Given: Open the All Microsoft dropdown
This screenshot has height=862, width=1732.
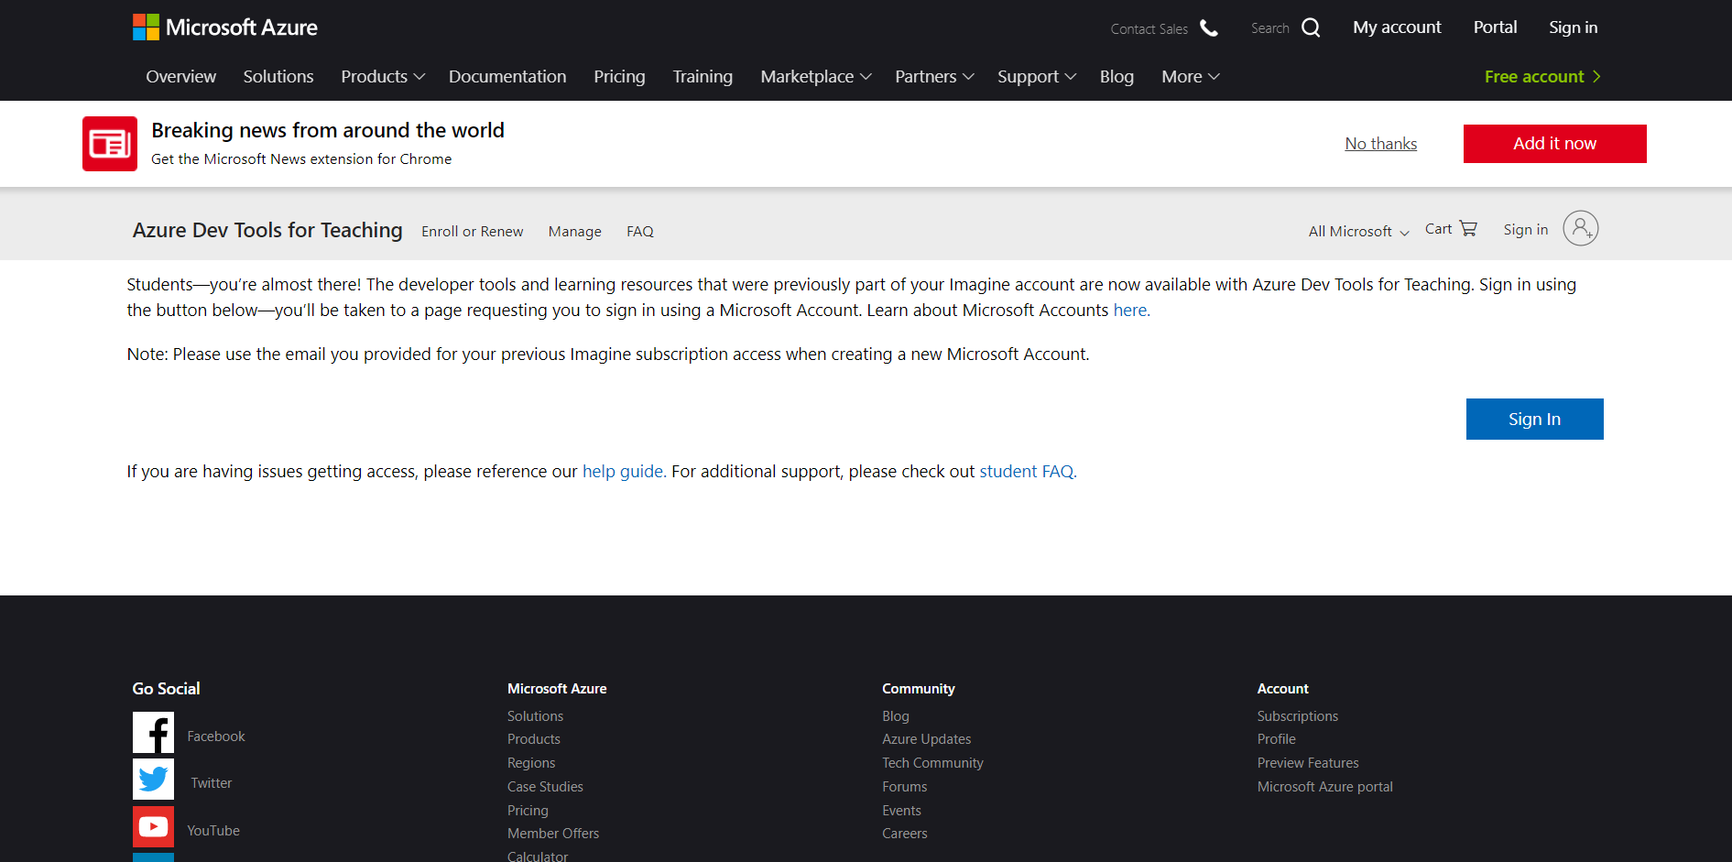Looking at the screenshot, I should click(x=1359, y=232).
